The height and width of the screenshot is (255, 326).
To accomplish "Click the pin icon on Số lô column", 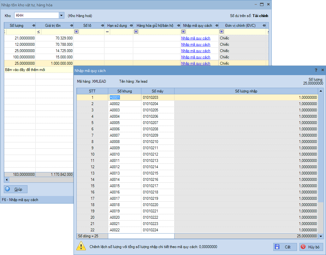I will (x=102, y=26).
